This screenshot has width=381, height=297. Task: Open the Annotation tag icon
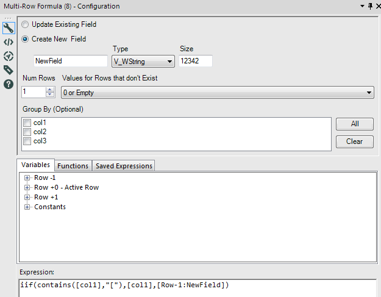[x=9, y=70]
